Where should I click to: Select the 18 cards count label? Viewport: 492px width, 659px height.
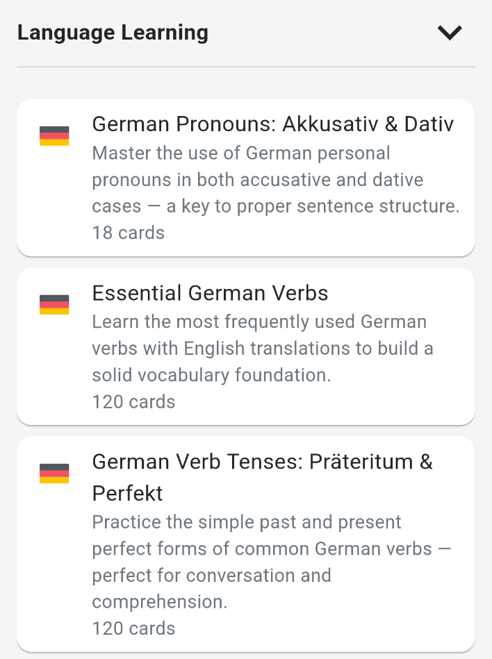tap(129, 233)
